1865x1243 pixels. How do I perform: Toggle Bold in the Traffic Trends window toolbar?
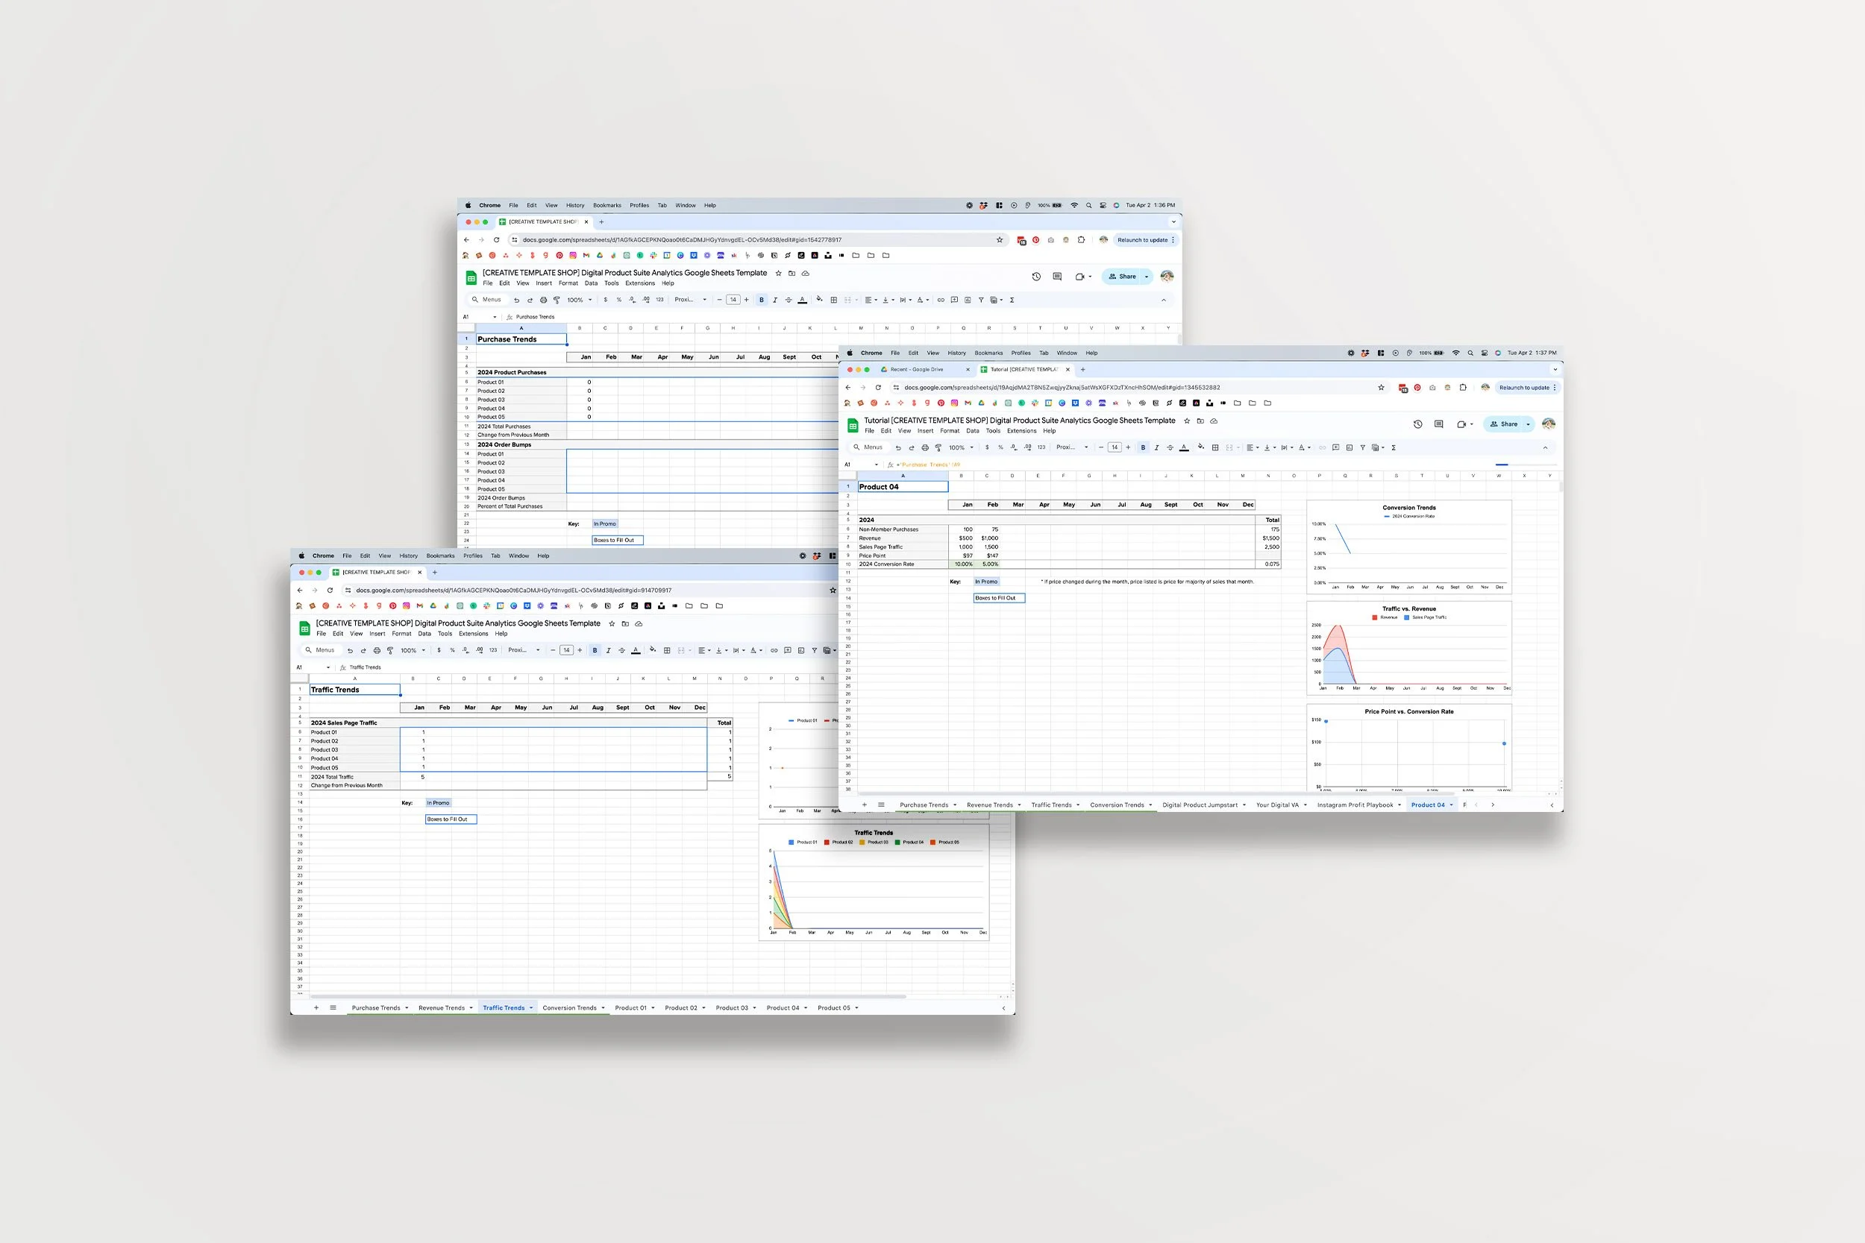595,650
